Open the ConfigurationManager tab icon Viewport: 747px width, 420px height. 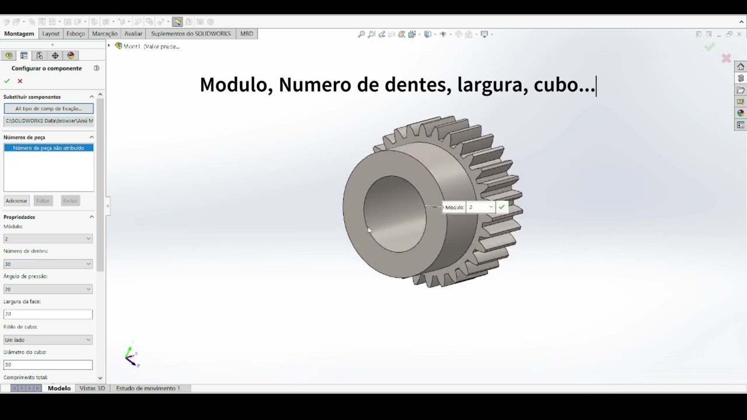(40, 55)
